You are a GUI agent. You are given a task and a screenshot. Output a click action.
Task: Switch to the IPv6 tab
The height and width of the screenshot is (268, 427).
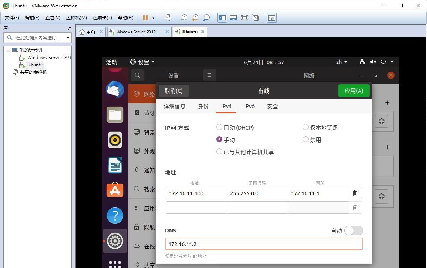point(249,106)
